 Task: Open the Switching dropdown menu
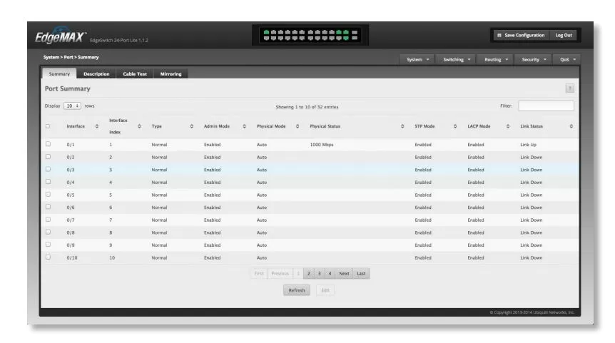pyautogui.click(x=456, y=60)
